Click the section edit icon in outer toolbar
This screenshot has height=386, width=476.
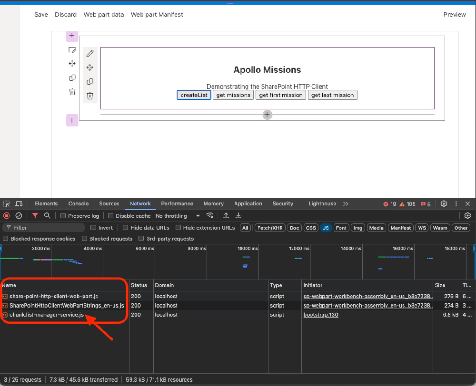tap(72, 50)
